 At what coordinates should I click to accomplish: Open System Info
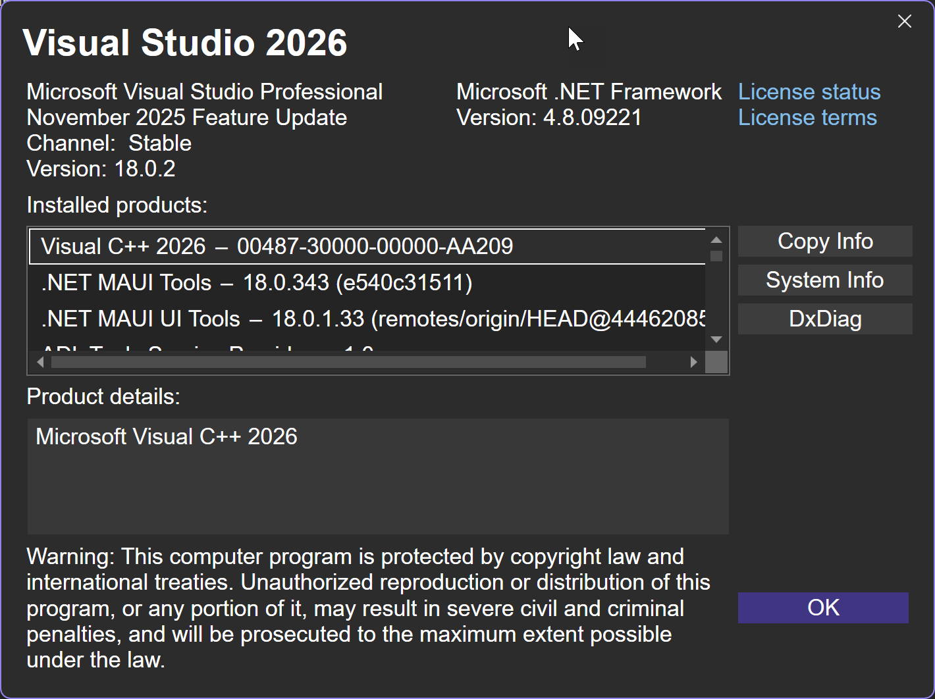(825, 280)
